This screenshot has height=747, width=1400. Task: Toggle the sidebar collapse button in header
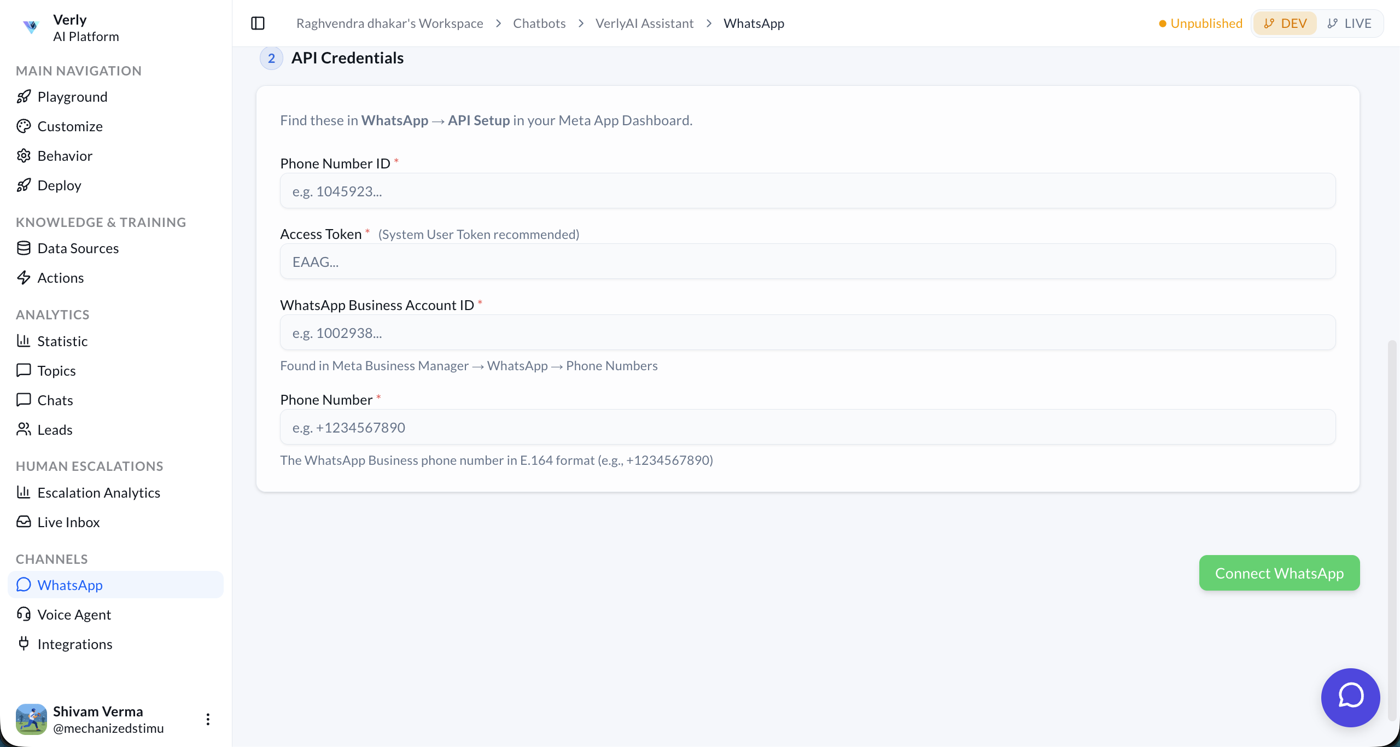click(x=258, y=23)
